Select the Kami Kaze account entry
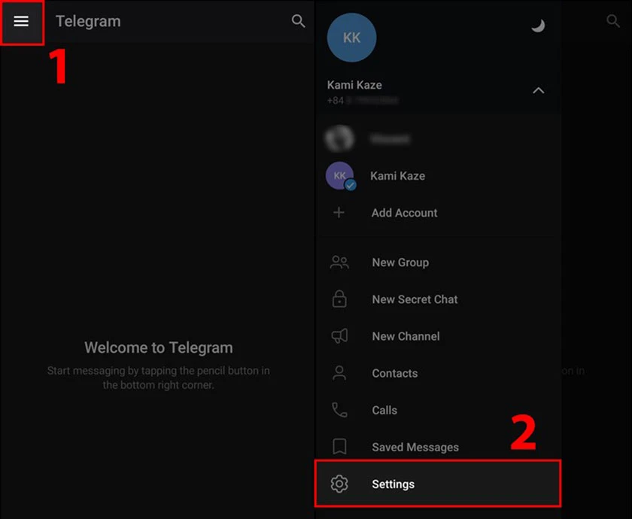The width and height of the screenshot is (632, 519). pyautogui.click(x=397, y=176)
